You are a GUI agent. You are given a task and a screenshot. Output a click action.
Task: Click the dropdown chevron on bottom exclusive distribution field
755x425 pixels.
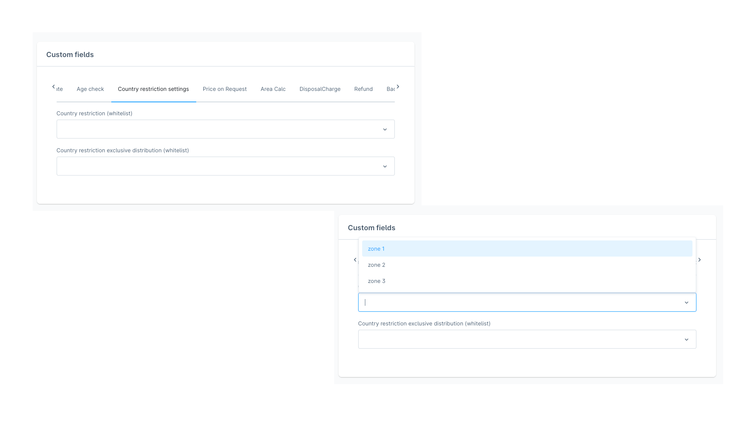pos(686,339)
